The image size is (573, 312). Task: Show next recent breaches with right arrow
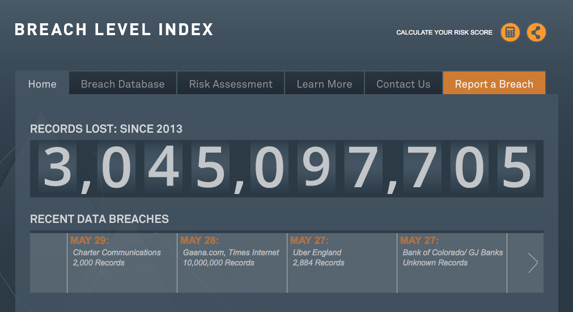coord(533,263)
